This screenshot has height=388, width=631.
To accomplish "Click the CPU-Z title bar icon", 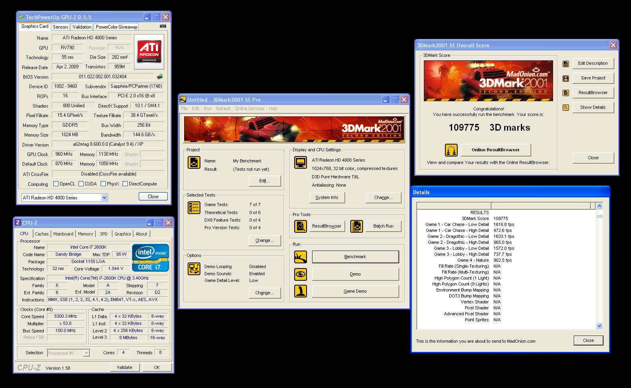I will (17, 223).
